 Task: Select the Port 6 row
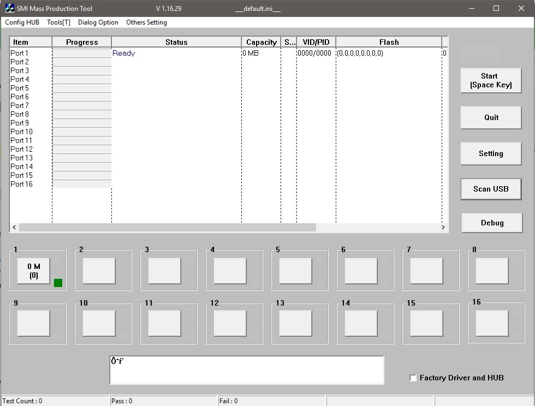228,97
